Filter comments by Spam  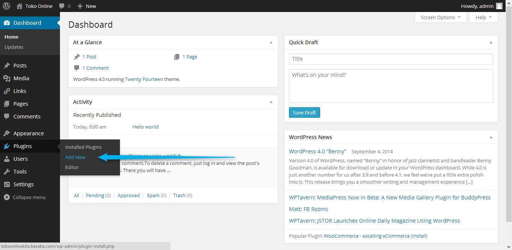[153, 195]
